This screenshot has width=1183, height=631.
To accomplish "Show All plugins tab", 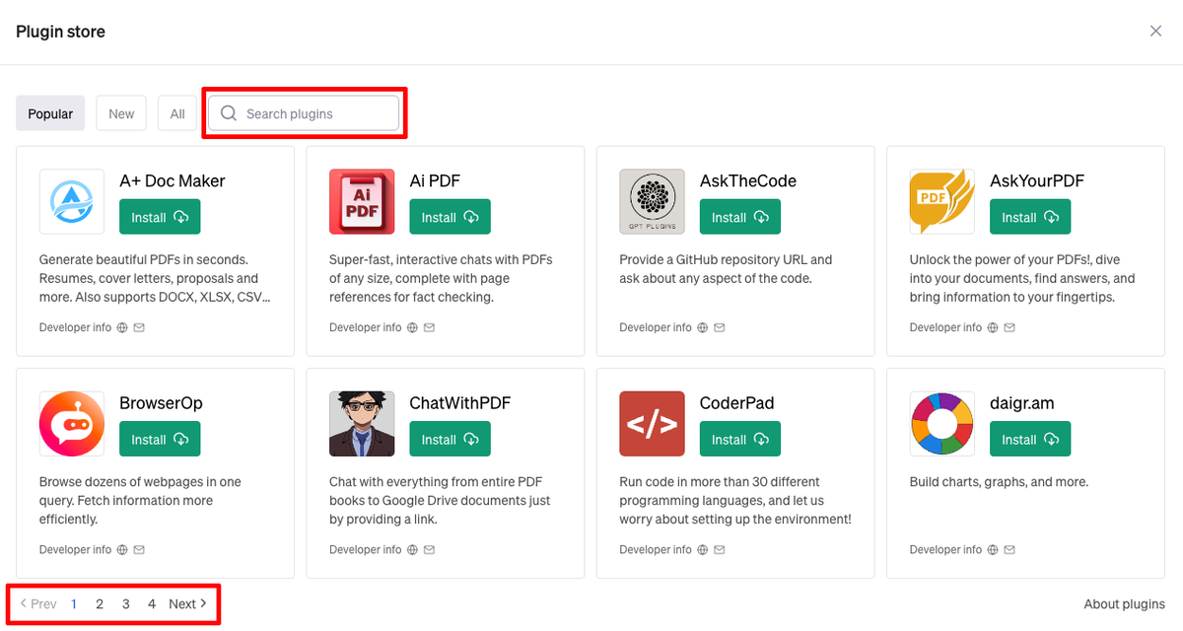I will pos(177,113).
